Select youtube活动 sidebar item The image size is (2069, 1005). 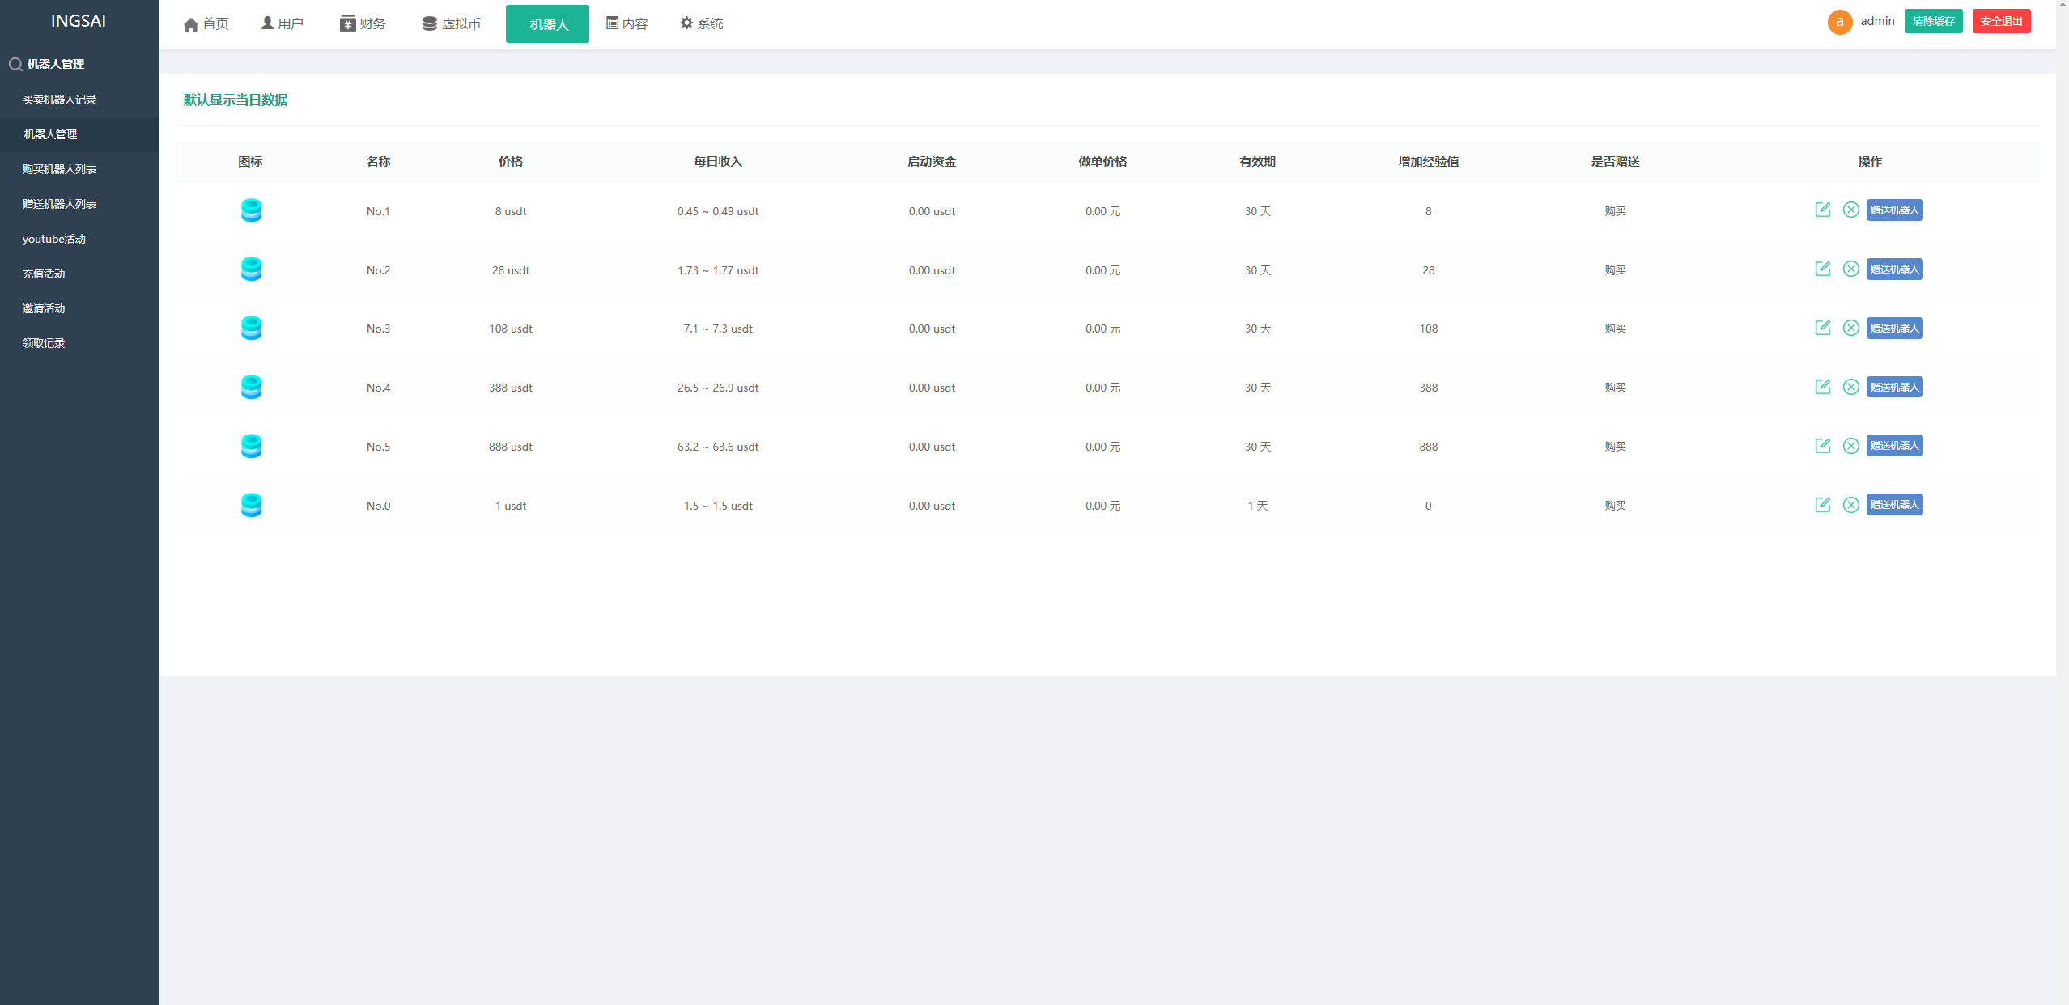[53, 239]
